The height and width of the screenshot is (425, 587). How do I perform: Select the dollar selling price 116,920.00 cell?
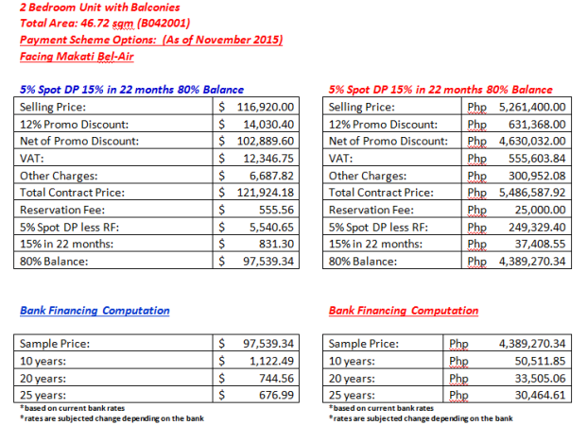(x=256, y=107)
